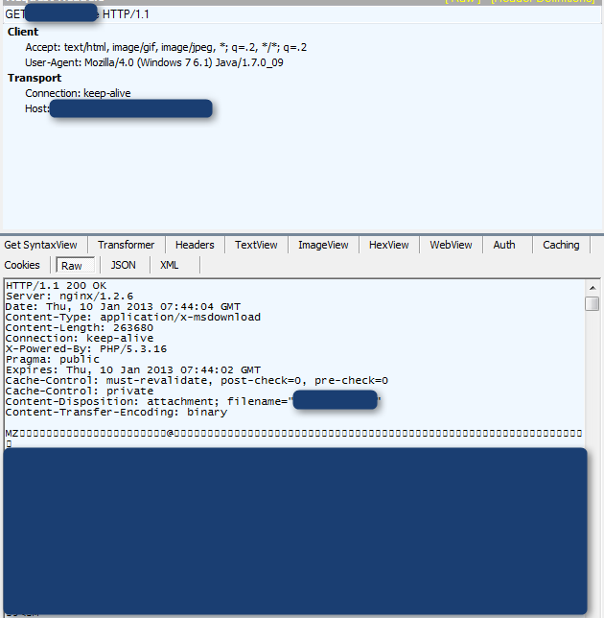Image resolution: width=604 pixels, height=618 pixels.
Task: Click the response pane scrollbar thumb
Action: (x=592, y=304)
